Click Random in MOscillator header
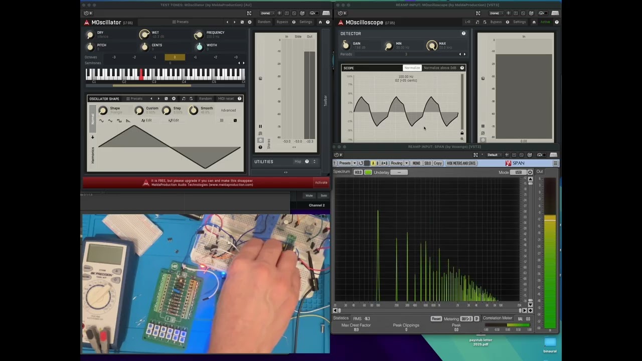642x361 pixels. [x=264, y=22]
